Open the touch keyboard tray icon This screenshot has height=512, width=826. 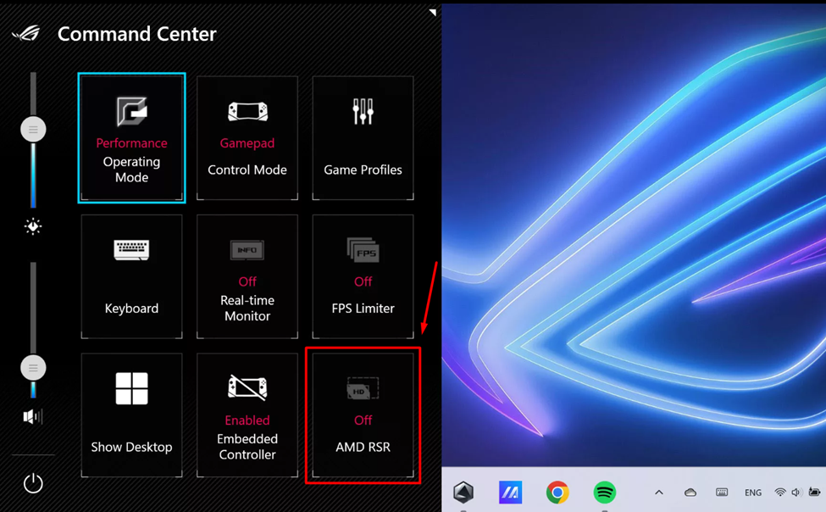[x=722, y=492]
